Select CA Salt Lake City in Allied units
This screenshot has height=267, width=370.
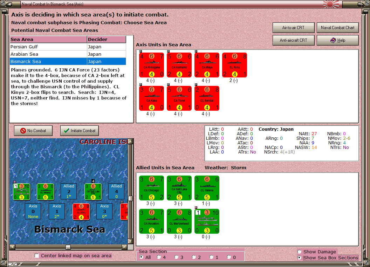(x=179, y=188)
